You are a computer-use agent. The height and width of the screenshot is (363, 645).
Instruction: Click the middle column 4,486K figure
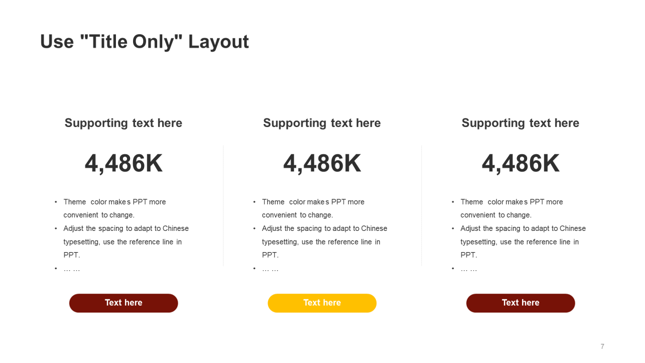pyautogui.click(x=322, y=163)
